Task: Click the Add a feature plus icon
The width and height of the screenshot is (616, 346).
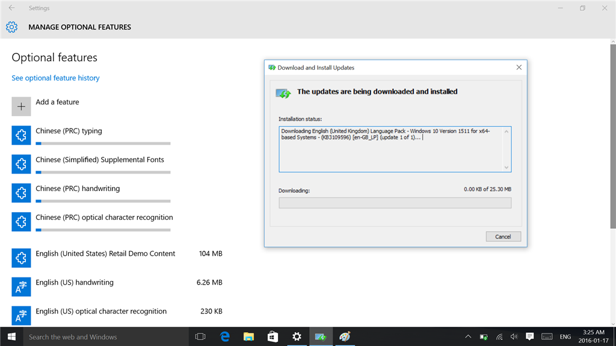Action: pos(21,106)
